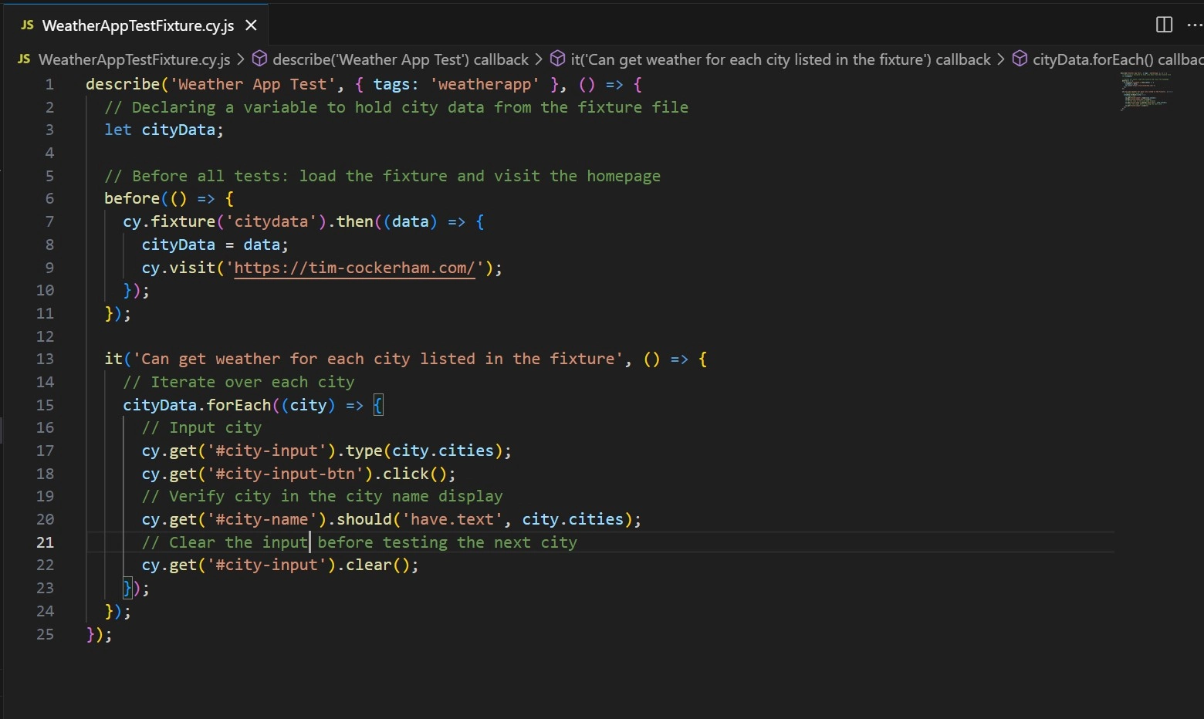Expand the it('Can get weather...') callback breadcrumb
This screenshot has height=719, width=1204.
pos(780,59)
